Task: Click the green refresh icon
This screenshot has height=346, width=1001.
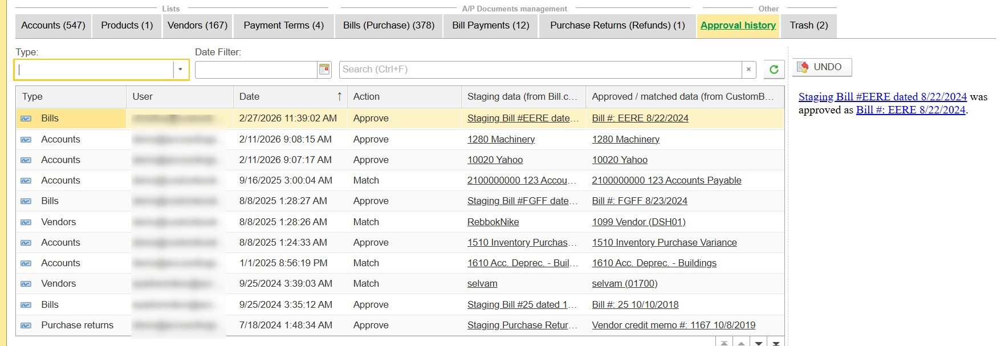Action: (774, 70)
